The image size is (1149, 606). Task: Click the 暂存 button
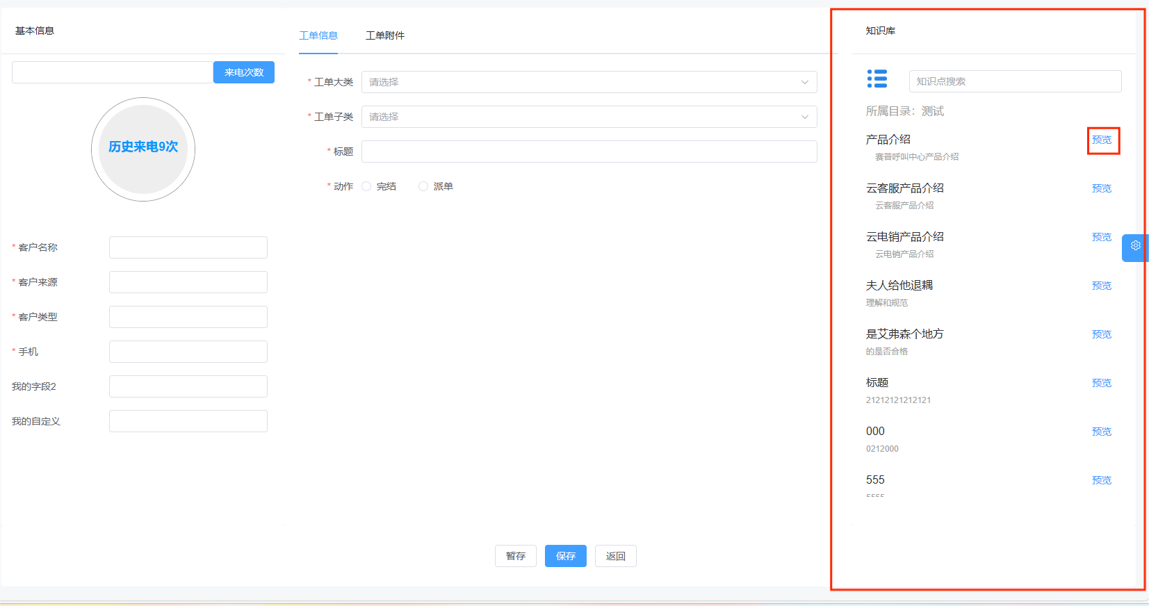[516, 556]
